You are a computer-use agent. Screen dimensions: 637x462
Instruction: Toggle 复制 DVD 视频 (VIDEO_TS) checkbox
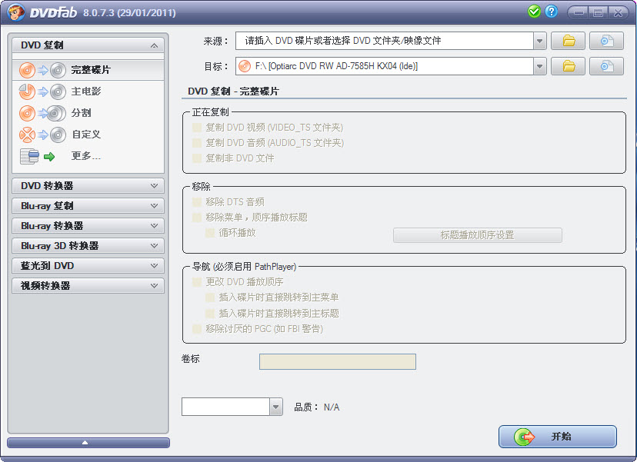(x=197, y=128)
